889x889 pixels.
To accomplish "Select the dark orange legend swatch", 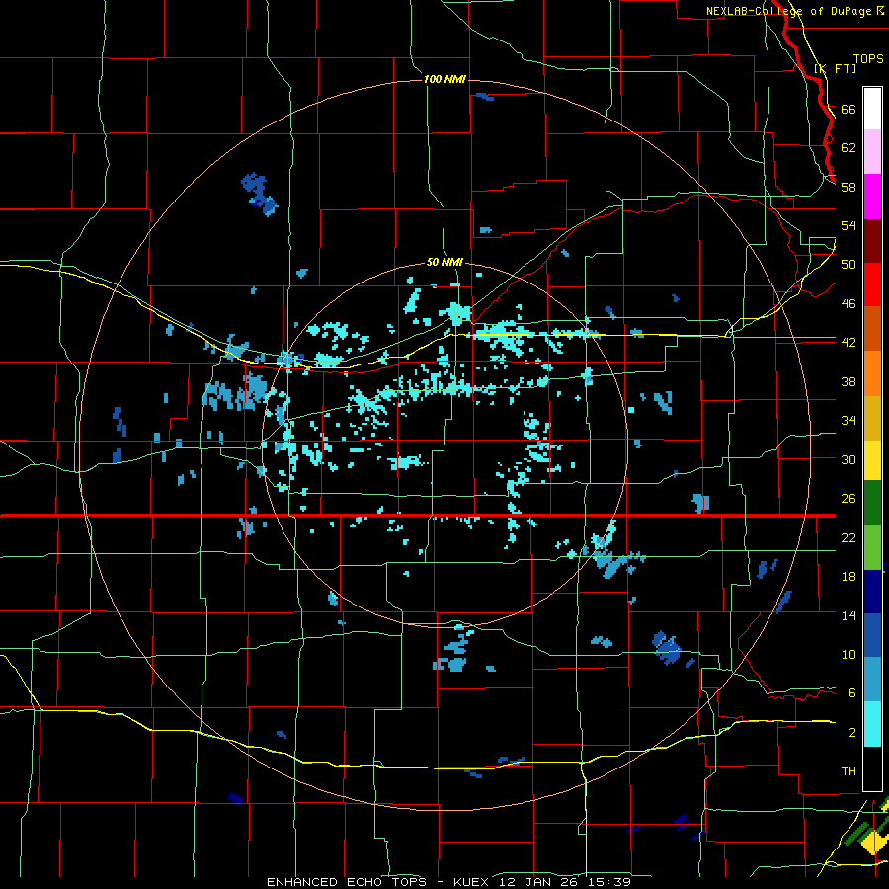I will coord(872,329).
